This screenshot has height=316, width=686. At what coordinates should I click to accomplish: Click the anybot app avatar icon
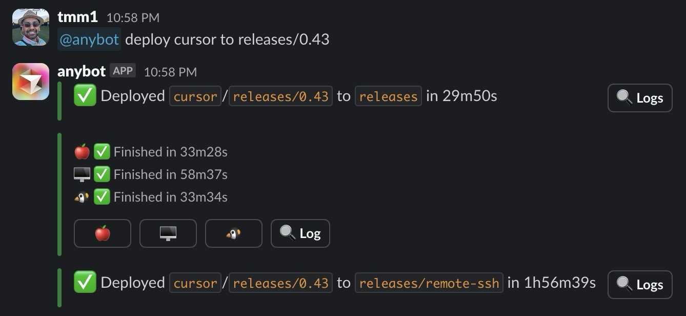31,82
